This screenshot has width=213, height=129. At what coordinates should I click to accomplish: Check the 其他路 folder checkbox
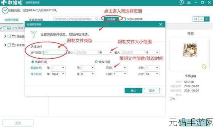(x=9, y=36)
